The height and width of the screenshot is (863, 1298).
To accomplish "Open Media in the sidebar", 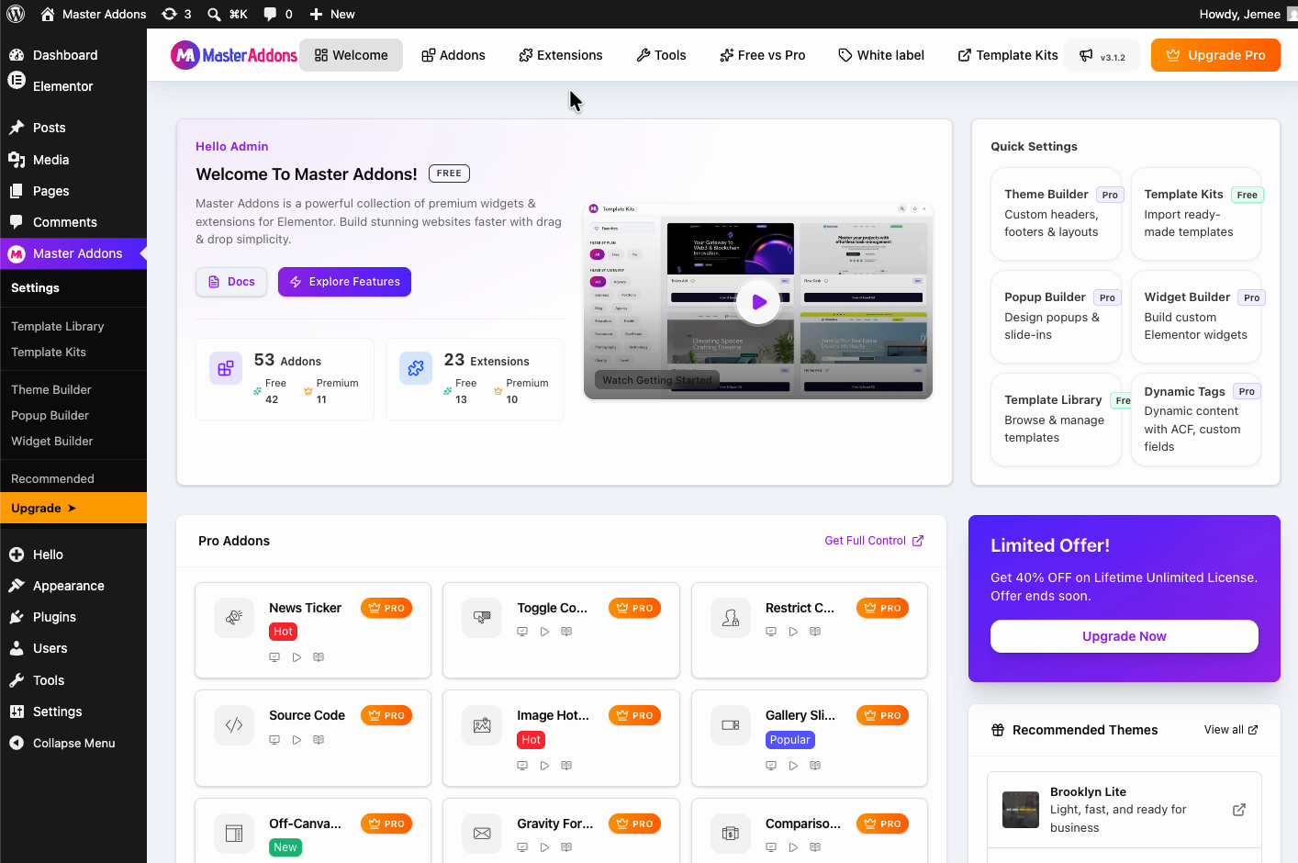I will (x=73, y=160).
